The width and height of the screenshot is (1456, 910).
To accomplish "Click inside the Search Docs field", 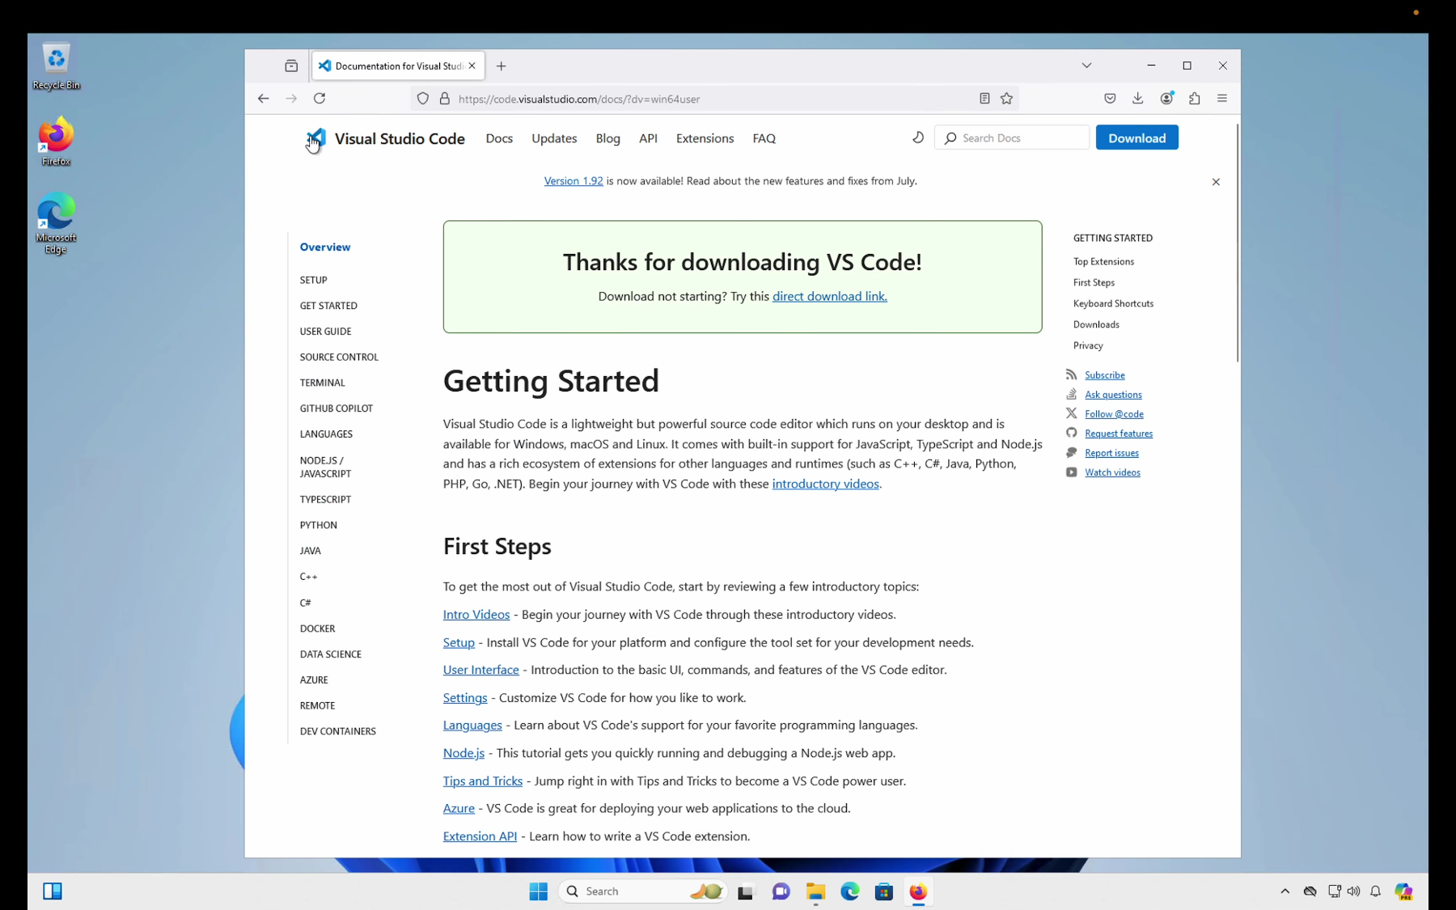I will [1011, 138].
